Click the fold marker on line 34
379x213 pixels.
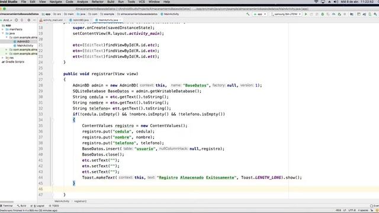(x=53, y=120)
